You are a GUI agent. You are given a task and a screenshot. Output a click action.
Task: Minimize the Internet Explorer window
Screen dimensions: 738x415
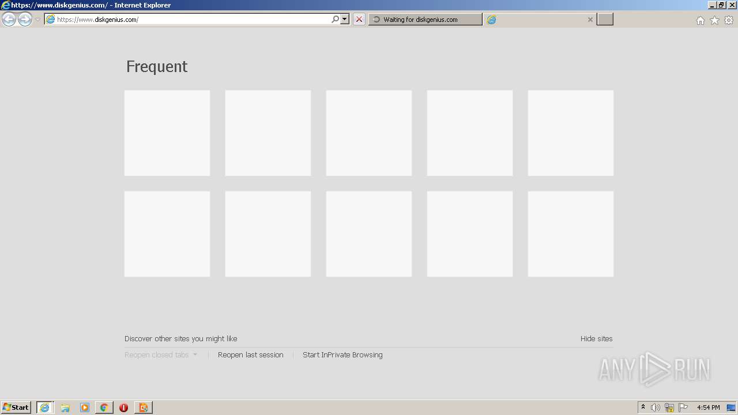click(711, 5)
